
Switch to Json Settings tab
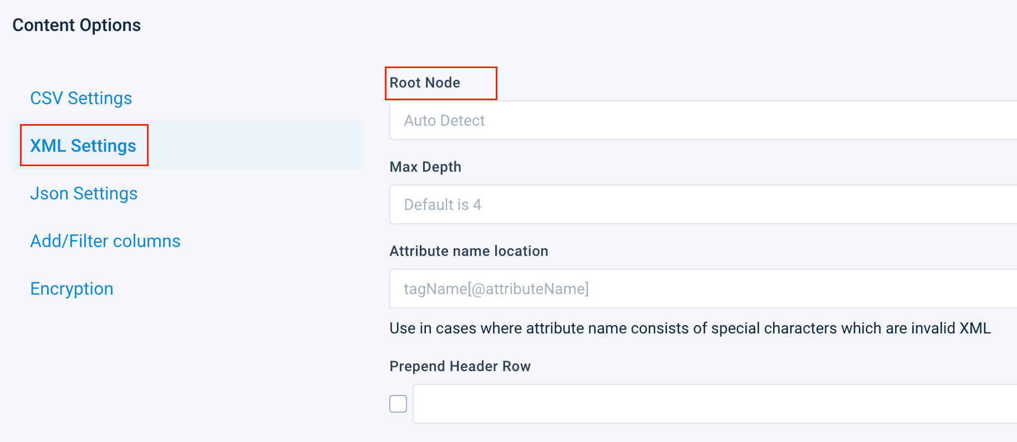pyautogui.click(x=84, y=193)
